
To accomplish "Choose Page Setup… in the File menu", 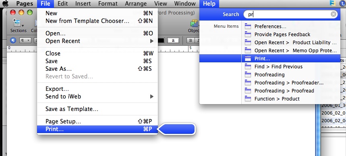I will [97, 121].
